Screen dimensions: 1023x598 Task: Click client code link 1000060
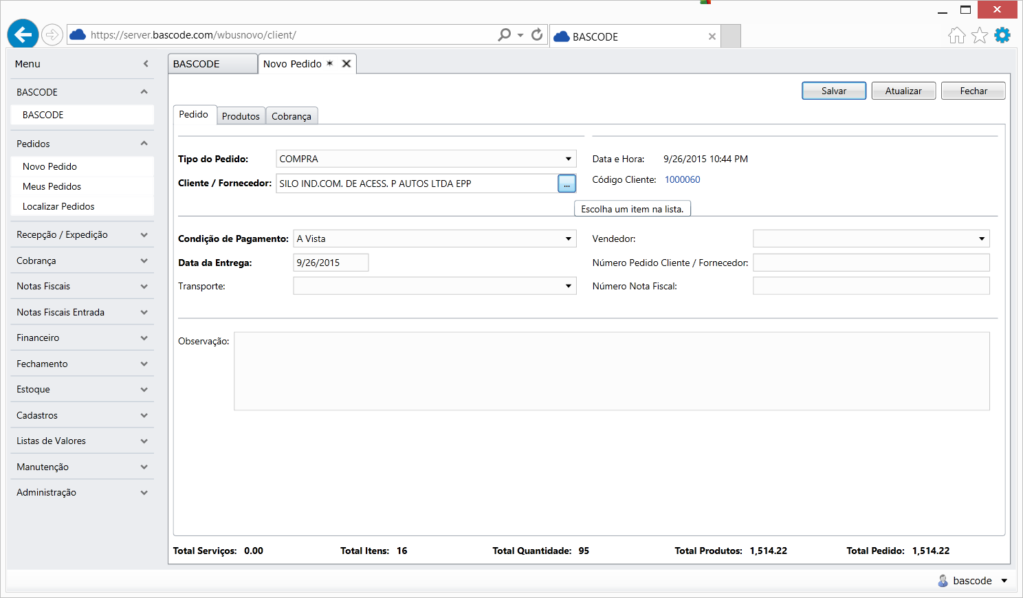682,179
